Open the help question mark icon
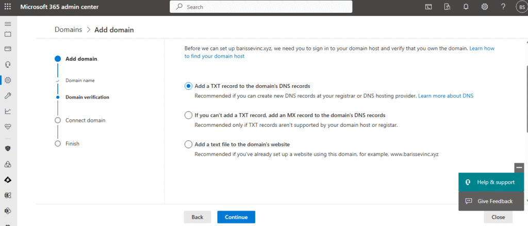528x226 pixels. pos(503,7)
